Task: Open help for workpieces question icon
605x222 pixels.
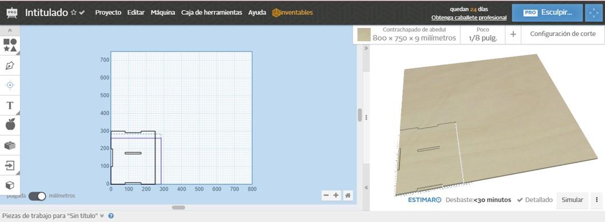Action: (111, 216)
